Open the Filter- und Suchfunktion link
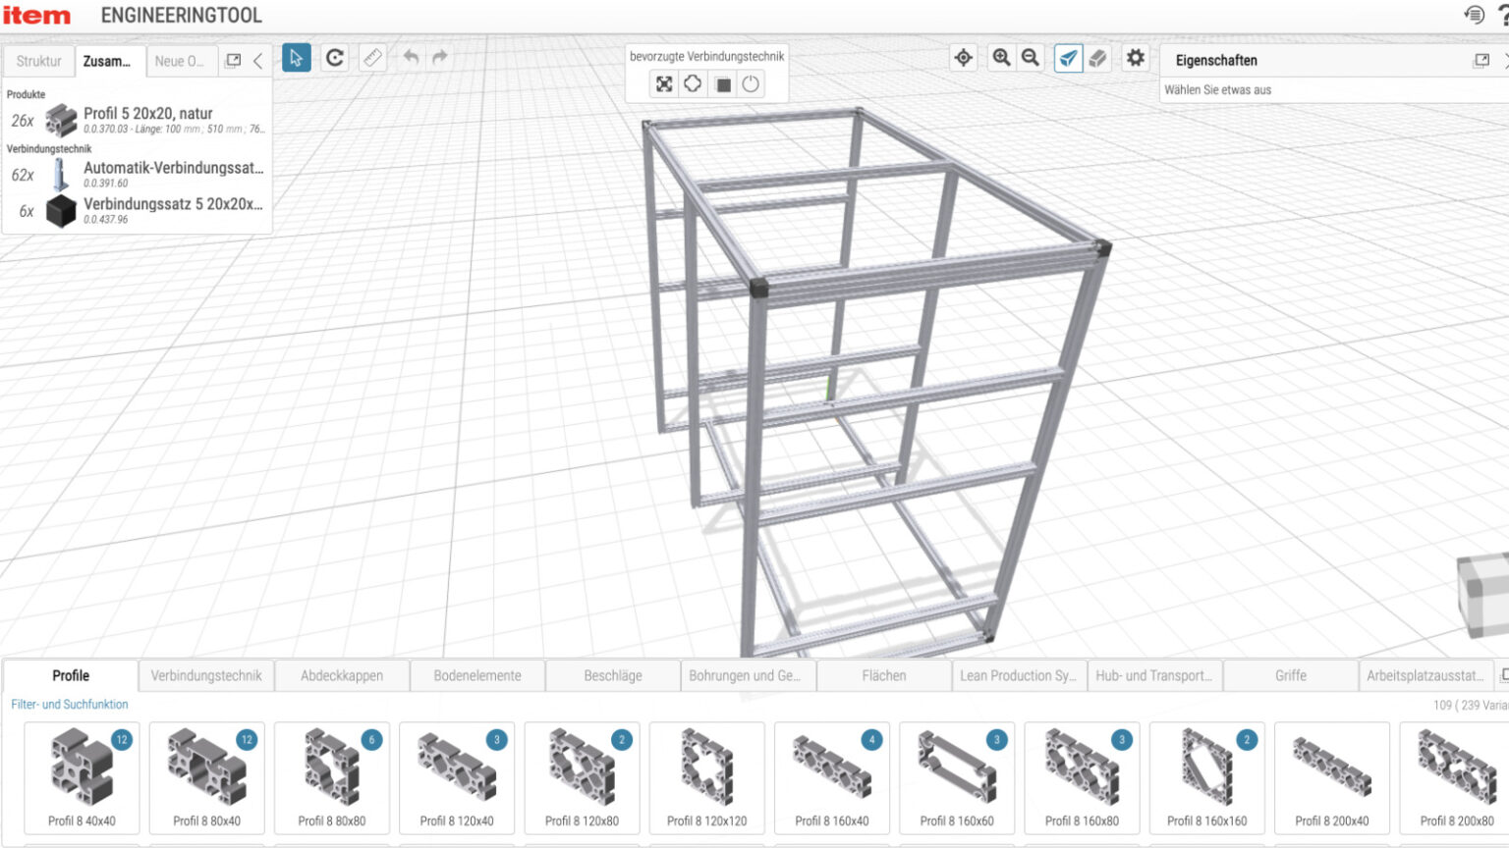 pyautogui.click(x=69, y=704)
